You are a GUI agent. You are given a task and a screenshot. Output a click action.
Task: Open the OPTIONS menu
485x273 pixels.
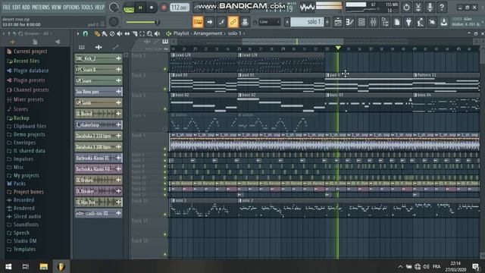pyautogui.click(x=71, y=7)
